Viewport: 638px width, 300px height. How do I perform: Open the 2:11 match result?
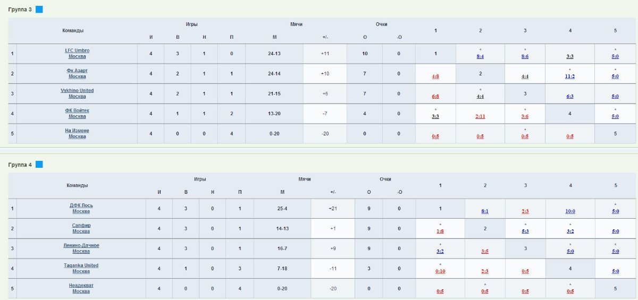480,116
